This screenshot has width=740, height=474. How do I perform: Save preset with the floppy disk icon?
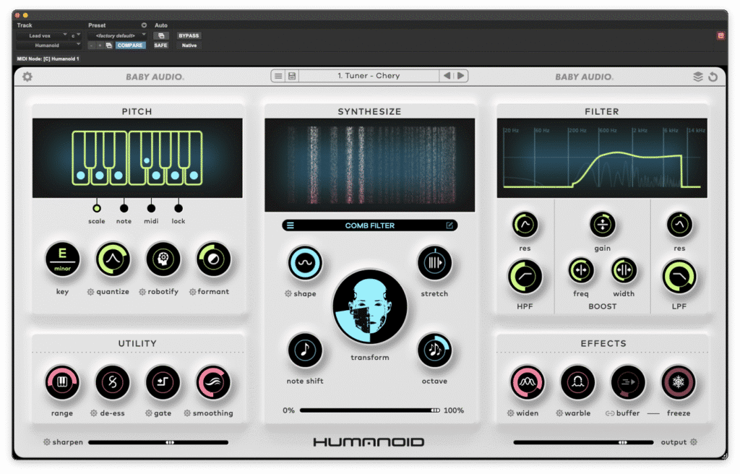pyautogui.click(x=292, y=76)
